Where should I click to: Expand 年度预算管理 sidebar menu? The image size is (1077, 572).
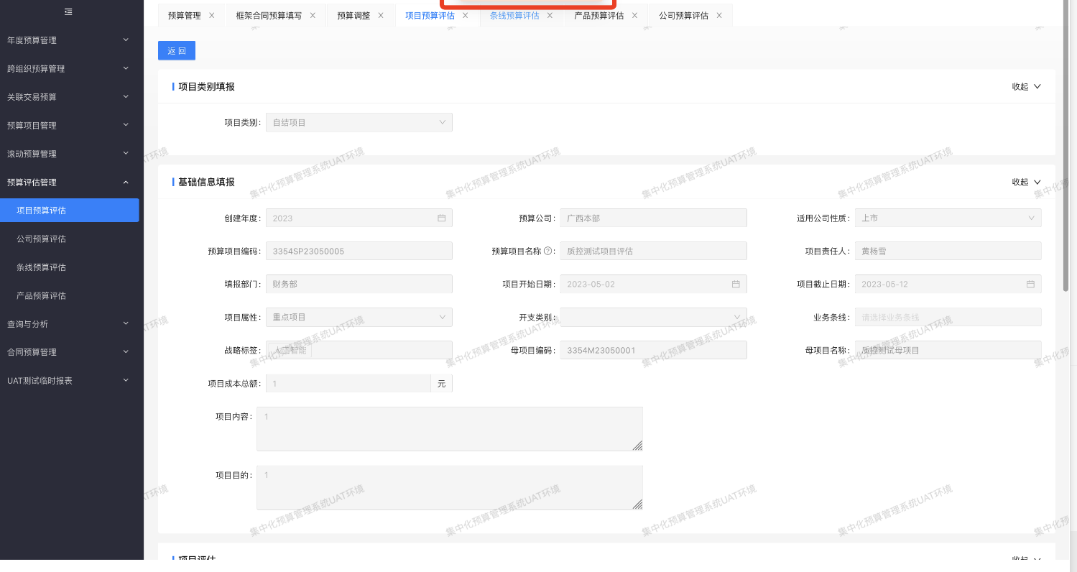coord(70,40)
